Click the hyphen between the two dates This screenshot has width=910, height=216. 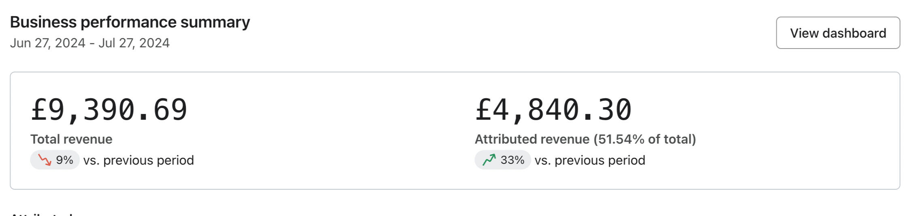[x=92, y=43]
